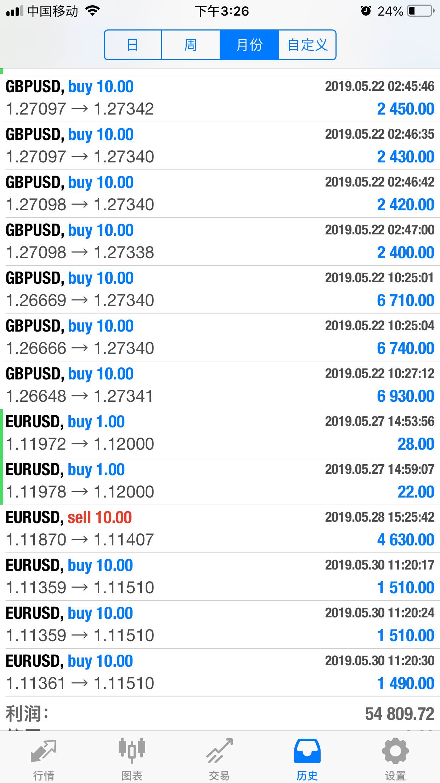Select the EURUSD sell 10.00 trade

point(220,529)
